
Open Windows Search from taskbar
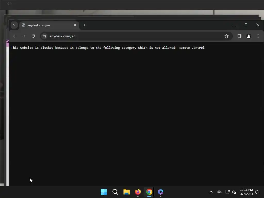(x=115, y=192)
